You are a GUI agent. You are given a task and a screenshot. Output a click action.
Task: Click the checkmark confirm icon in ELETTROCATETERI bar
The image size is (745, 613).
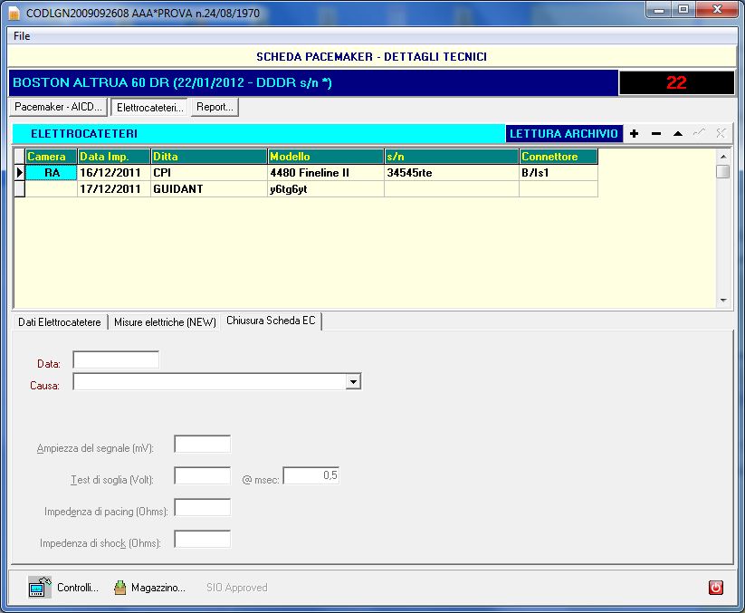(700, 133)
